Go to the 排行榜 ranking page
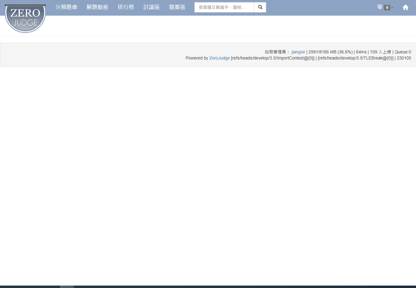Screen dimensions: 416x288 [x=126, y=7]
